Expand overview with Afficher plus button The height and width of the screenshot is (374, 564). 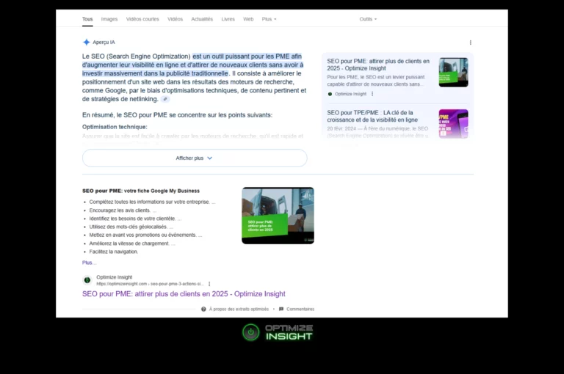click(x=195, y=158)
